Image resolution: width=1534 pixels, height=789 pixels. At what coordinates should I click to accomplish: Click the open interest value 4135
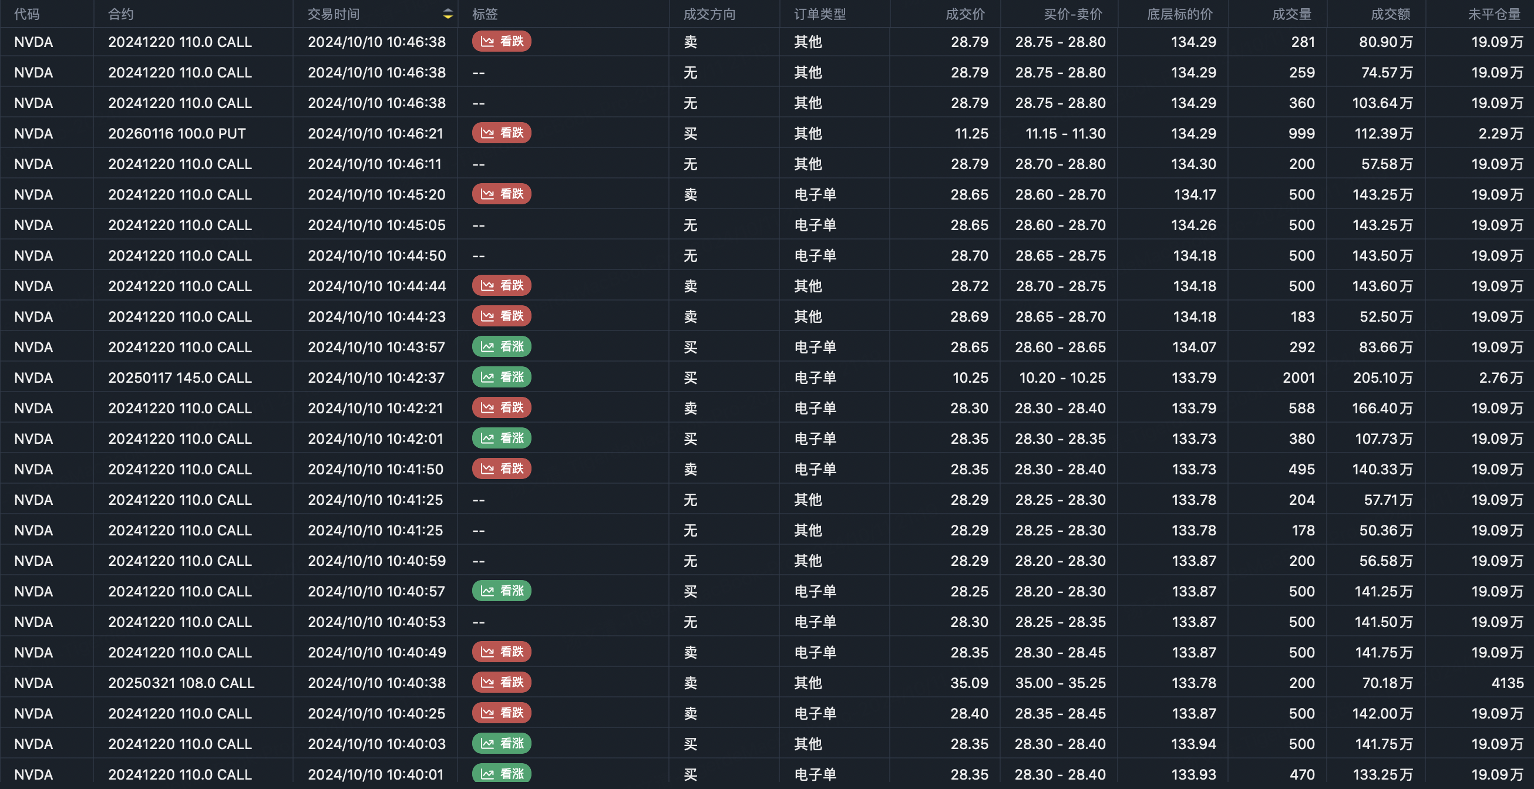click(x=1507, y=683)
